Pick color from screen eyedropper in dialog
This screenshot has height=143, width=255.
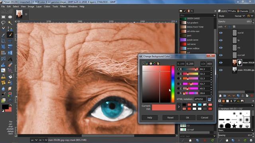coord(210,99)
